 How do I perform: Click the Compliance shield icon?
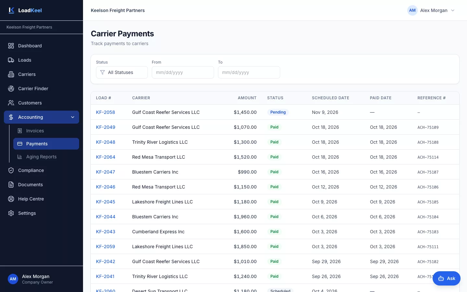(x=11, y=170)
